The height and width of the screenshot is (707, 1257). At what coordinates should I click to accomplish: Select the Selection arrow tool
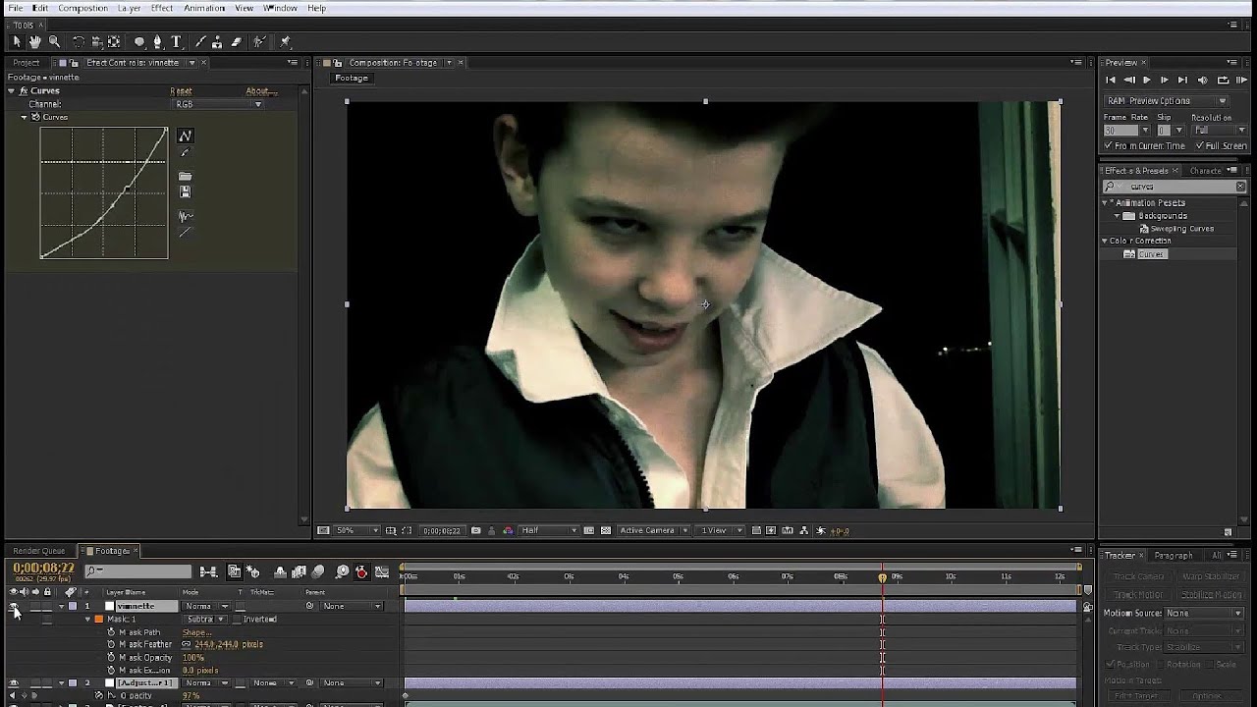click(16, 41)
